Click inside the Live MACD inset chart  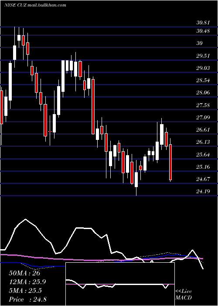[120, 284]
